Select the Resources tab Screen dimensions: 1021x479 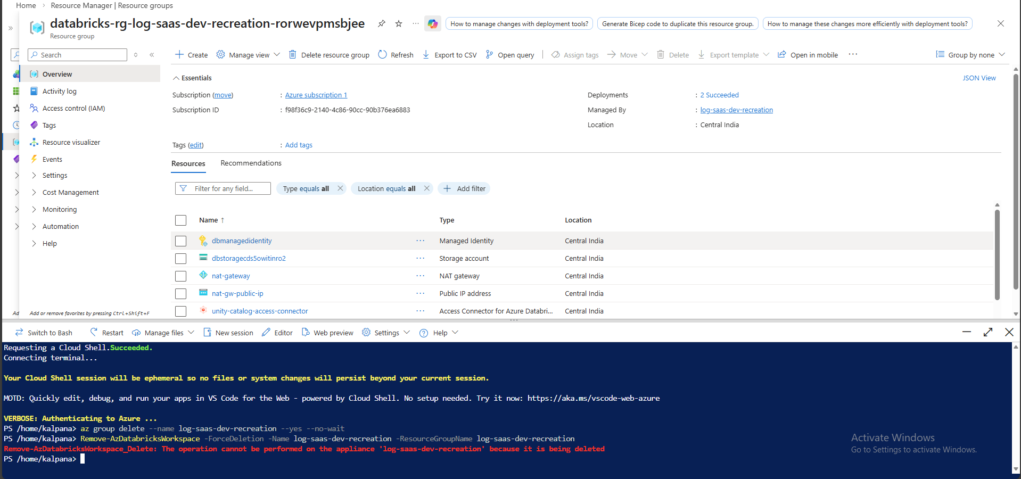188,163
